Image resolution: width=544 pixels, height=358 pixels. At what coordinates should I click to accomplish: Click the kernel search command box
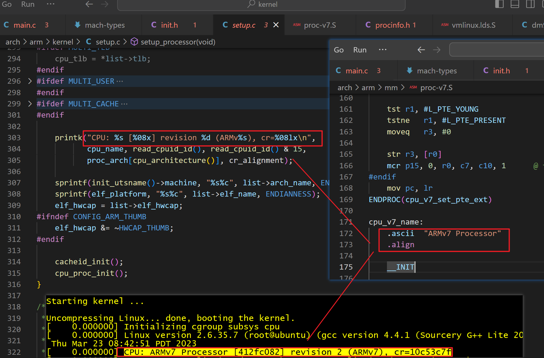click(261, 4)
